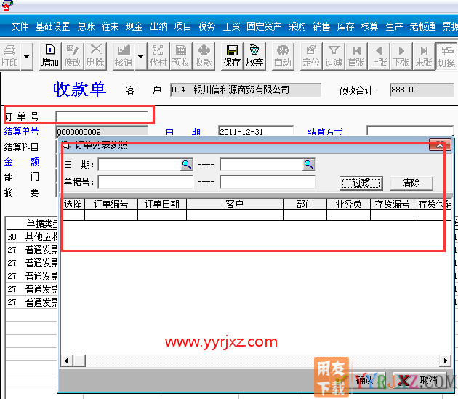
Task: Click the 删除 delete toolbar icon
Action: point(95,56)
